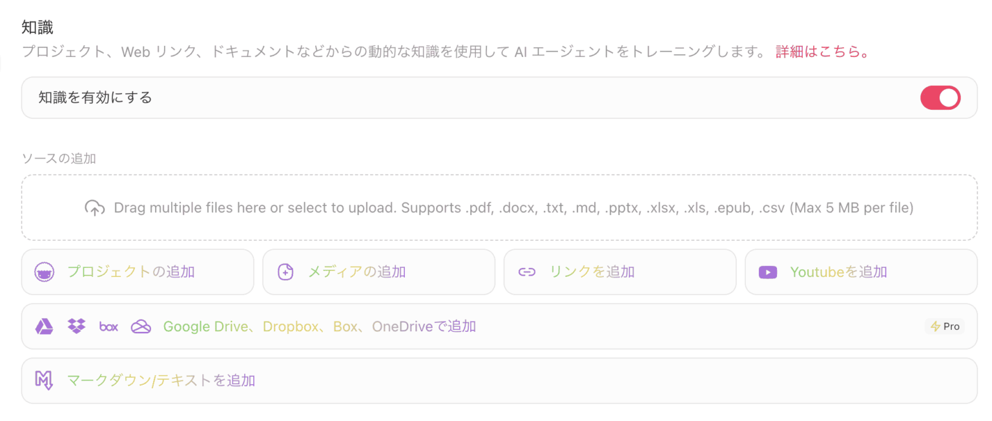Screen dimensions: 992x421
Task: Click the Google Drive icon
Action: coord(44,327)
